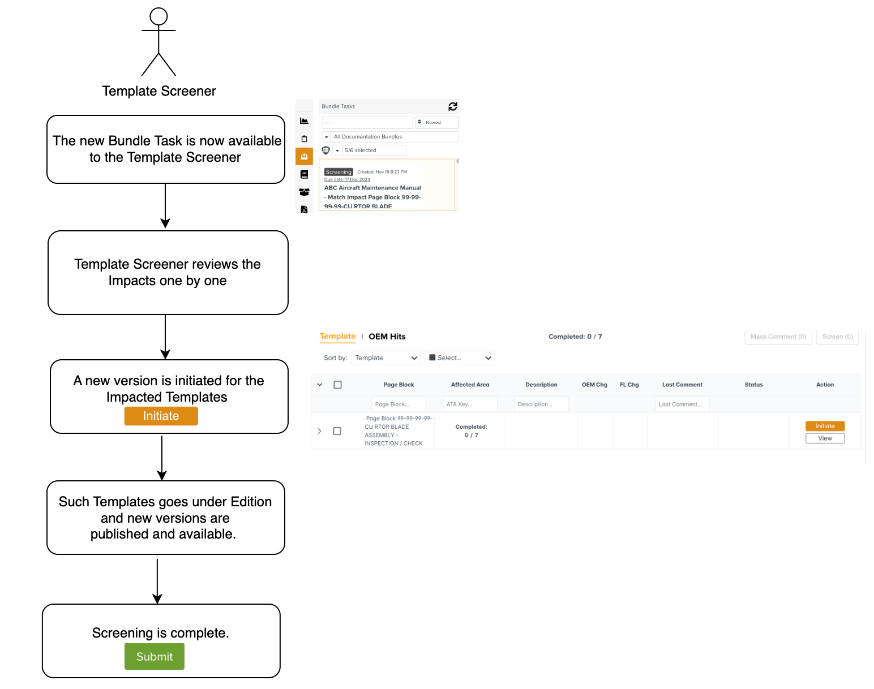Image resolution: width=874 pixels, height=689 pixels.
Task: Click the shield icon beside 5/6 selected
Action: tap(326, 150)
